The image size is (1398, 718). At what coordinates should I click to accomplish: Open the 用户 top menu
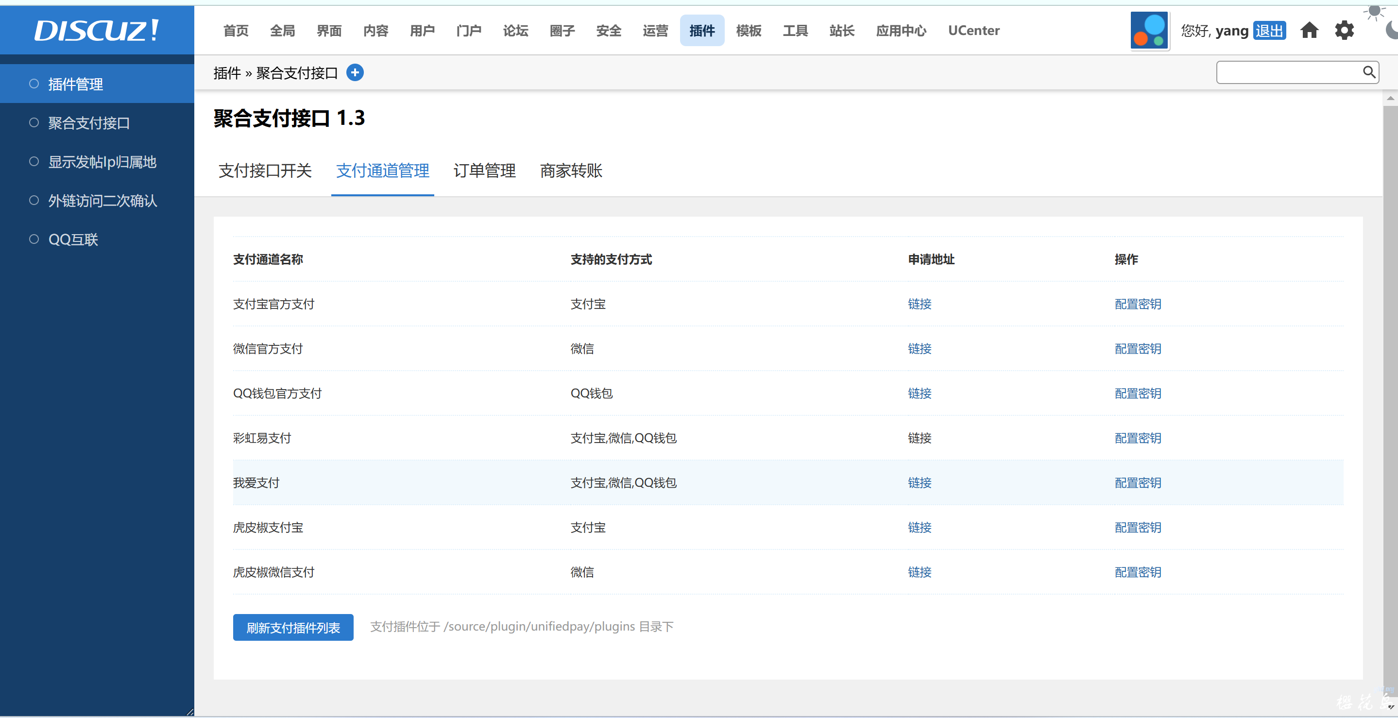click(x=423, y=31)
